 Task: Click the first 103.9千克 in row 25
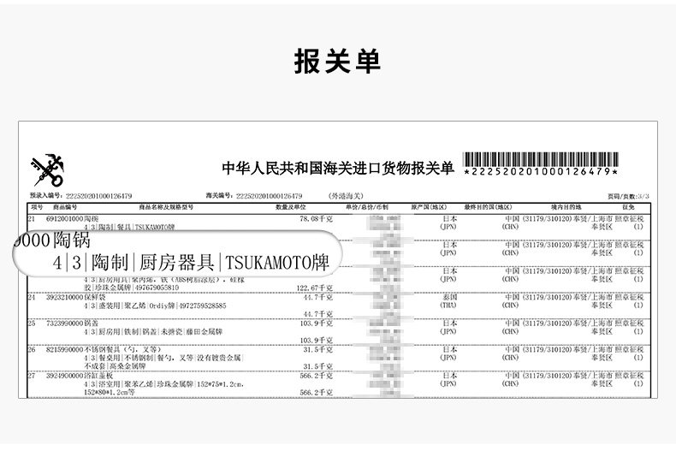point(316,323)
